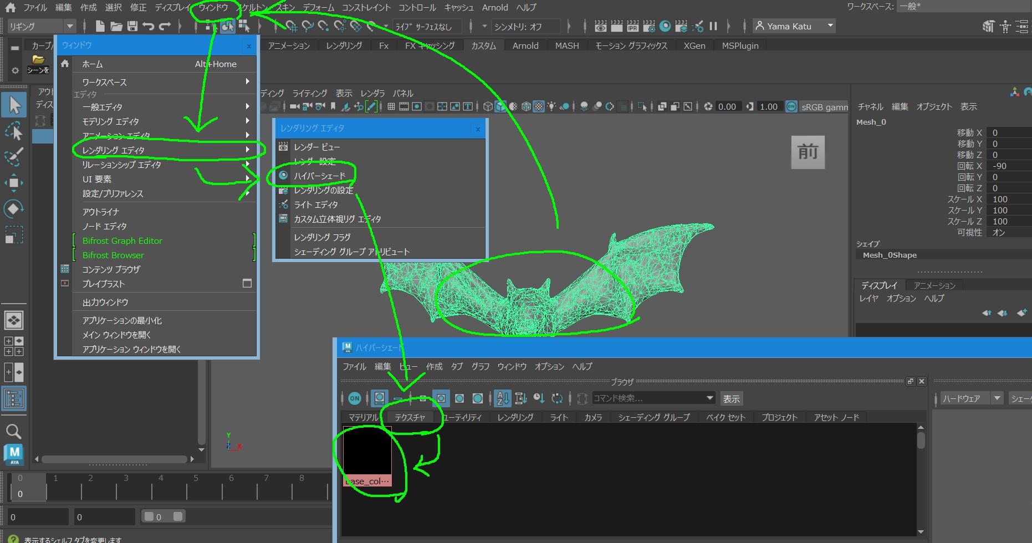Click the レンダー ビュー entry
Screen dimensions: 1032x543
(317, 147)
